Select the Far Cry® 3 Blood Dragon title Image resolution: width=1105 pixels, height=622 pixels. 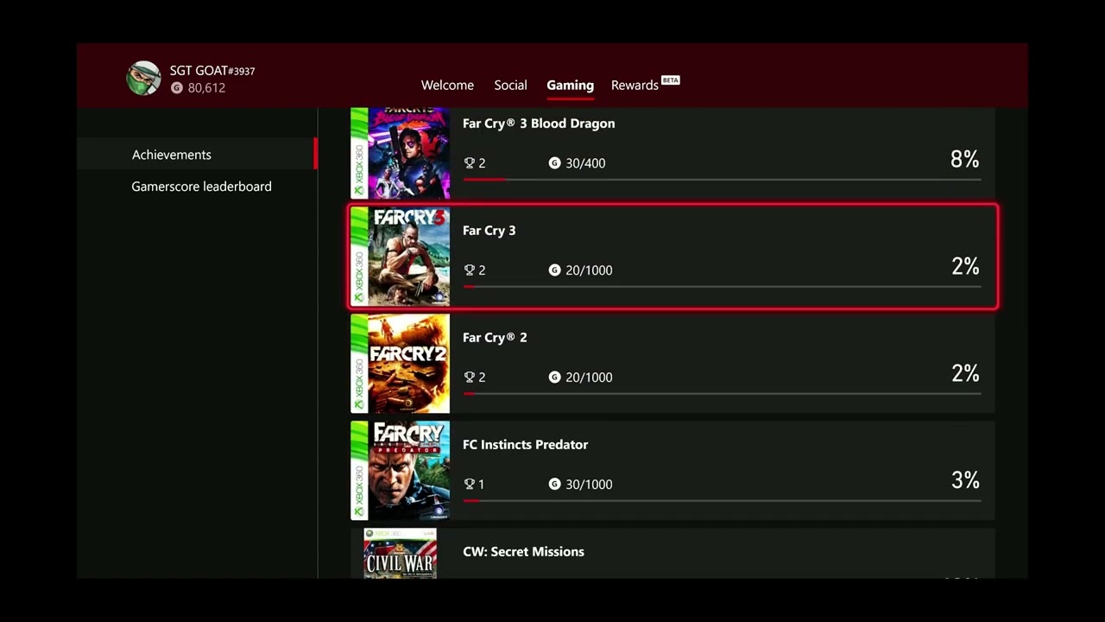click(539, 124)
